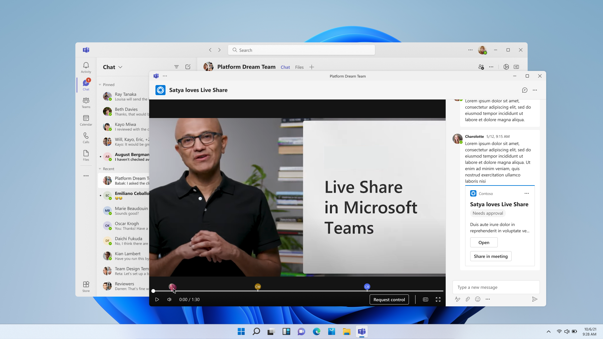
Task: Click the CB marker on timeline
Action: [367, 287]
